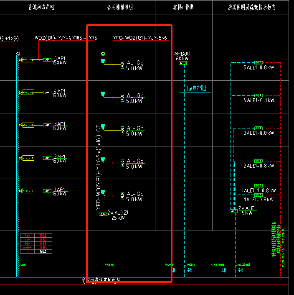The width and height of the screenshot is (294, 295).
Task: Select the 客梯/货梯 column header
Action: 183,7
